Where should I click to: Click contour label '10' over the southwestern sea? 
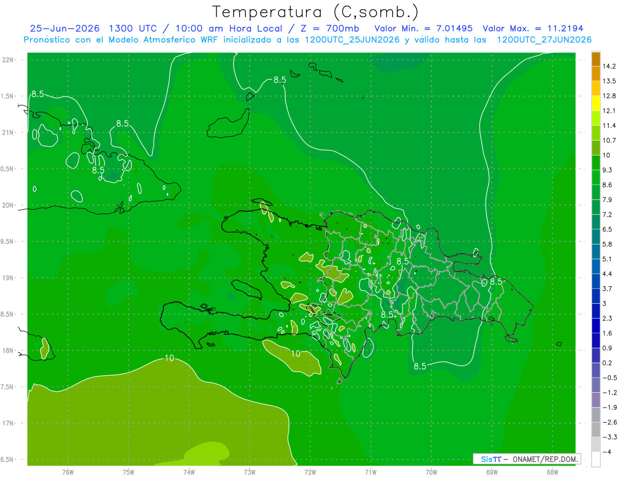(x=169, y=358)
